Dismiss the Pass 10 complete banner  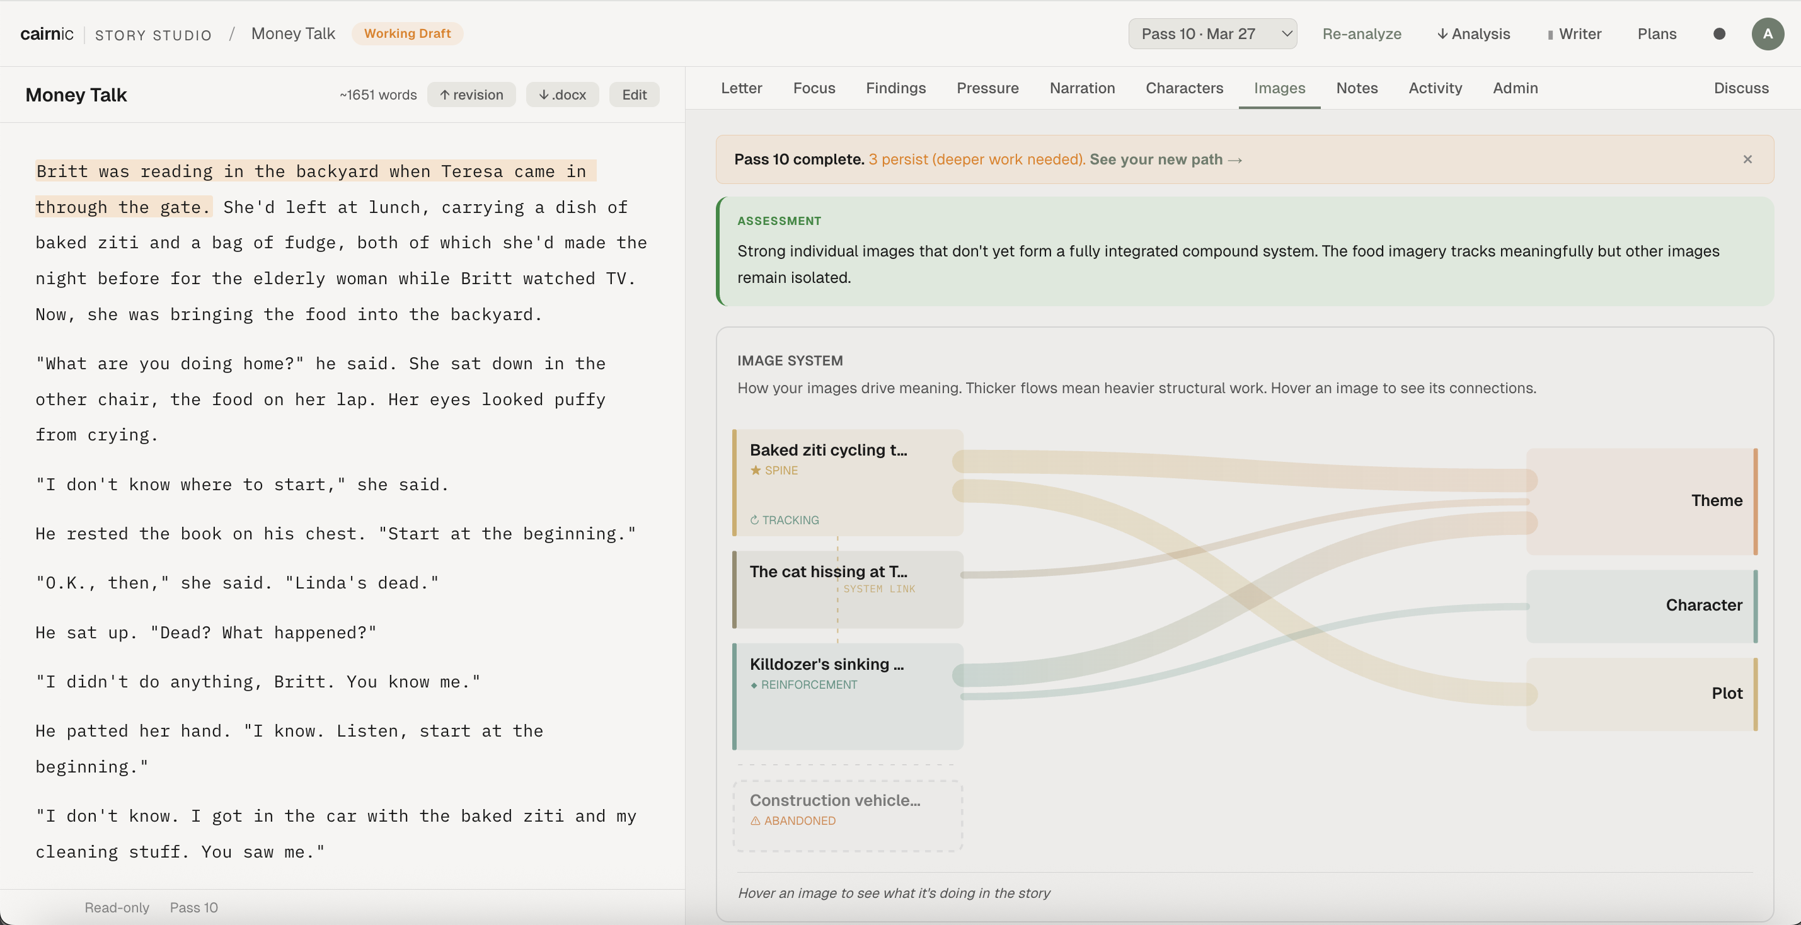pos(1747,159)
